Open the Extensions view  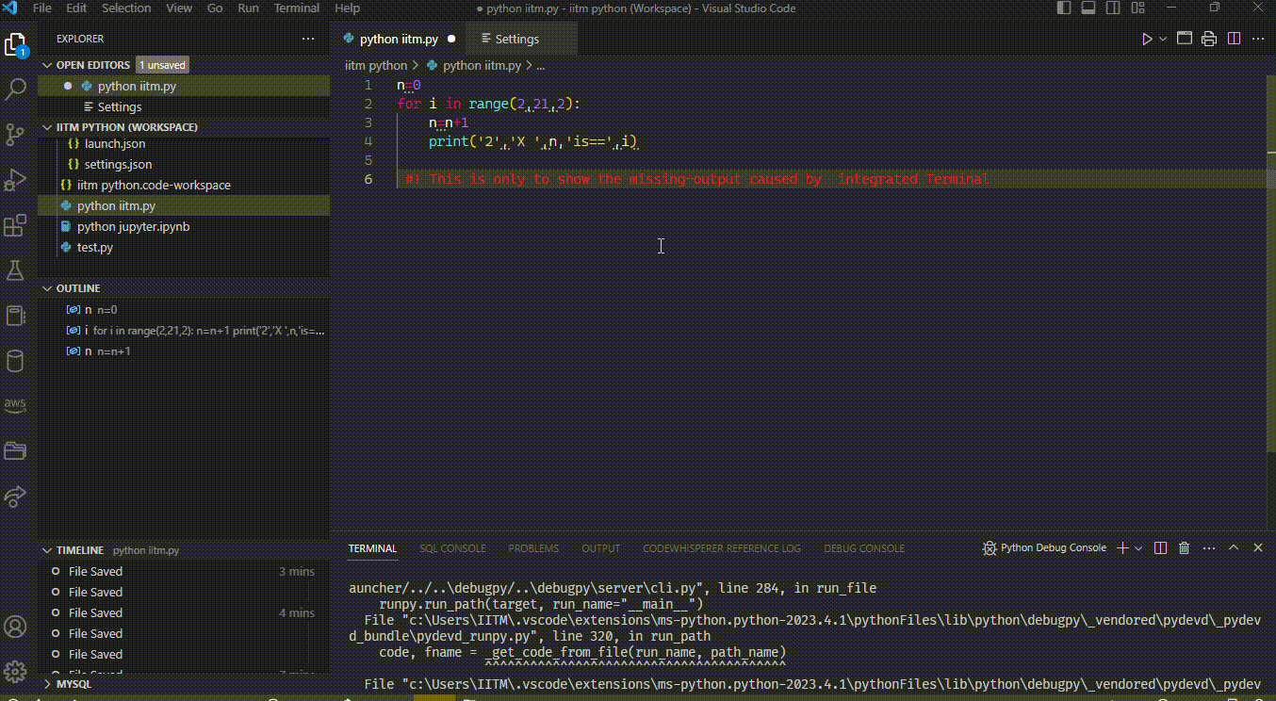(x=15, y=226)
